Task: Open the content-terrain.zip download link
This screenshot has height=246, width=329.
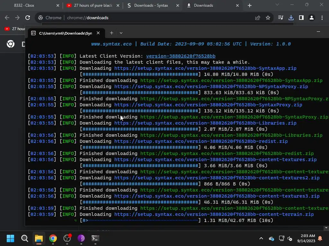Action: point(214,214)
